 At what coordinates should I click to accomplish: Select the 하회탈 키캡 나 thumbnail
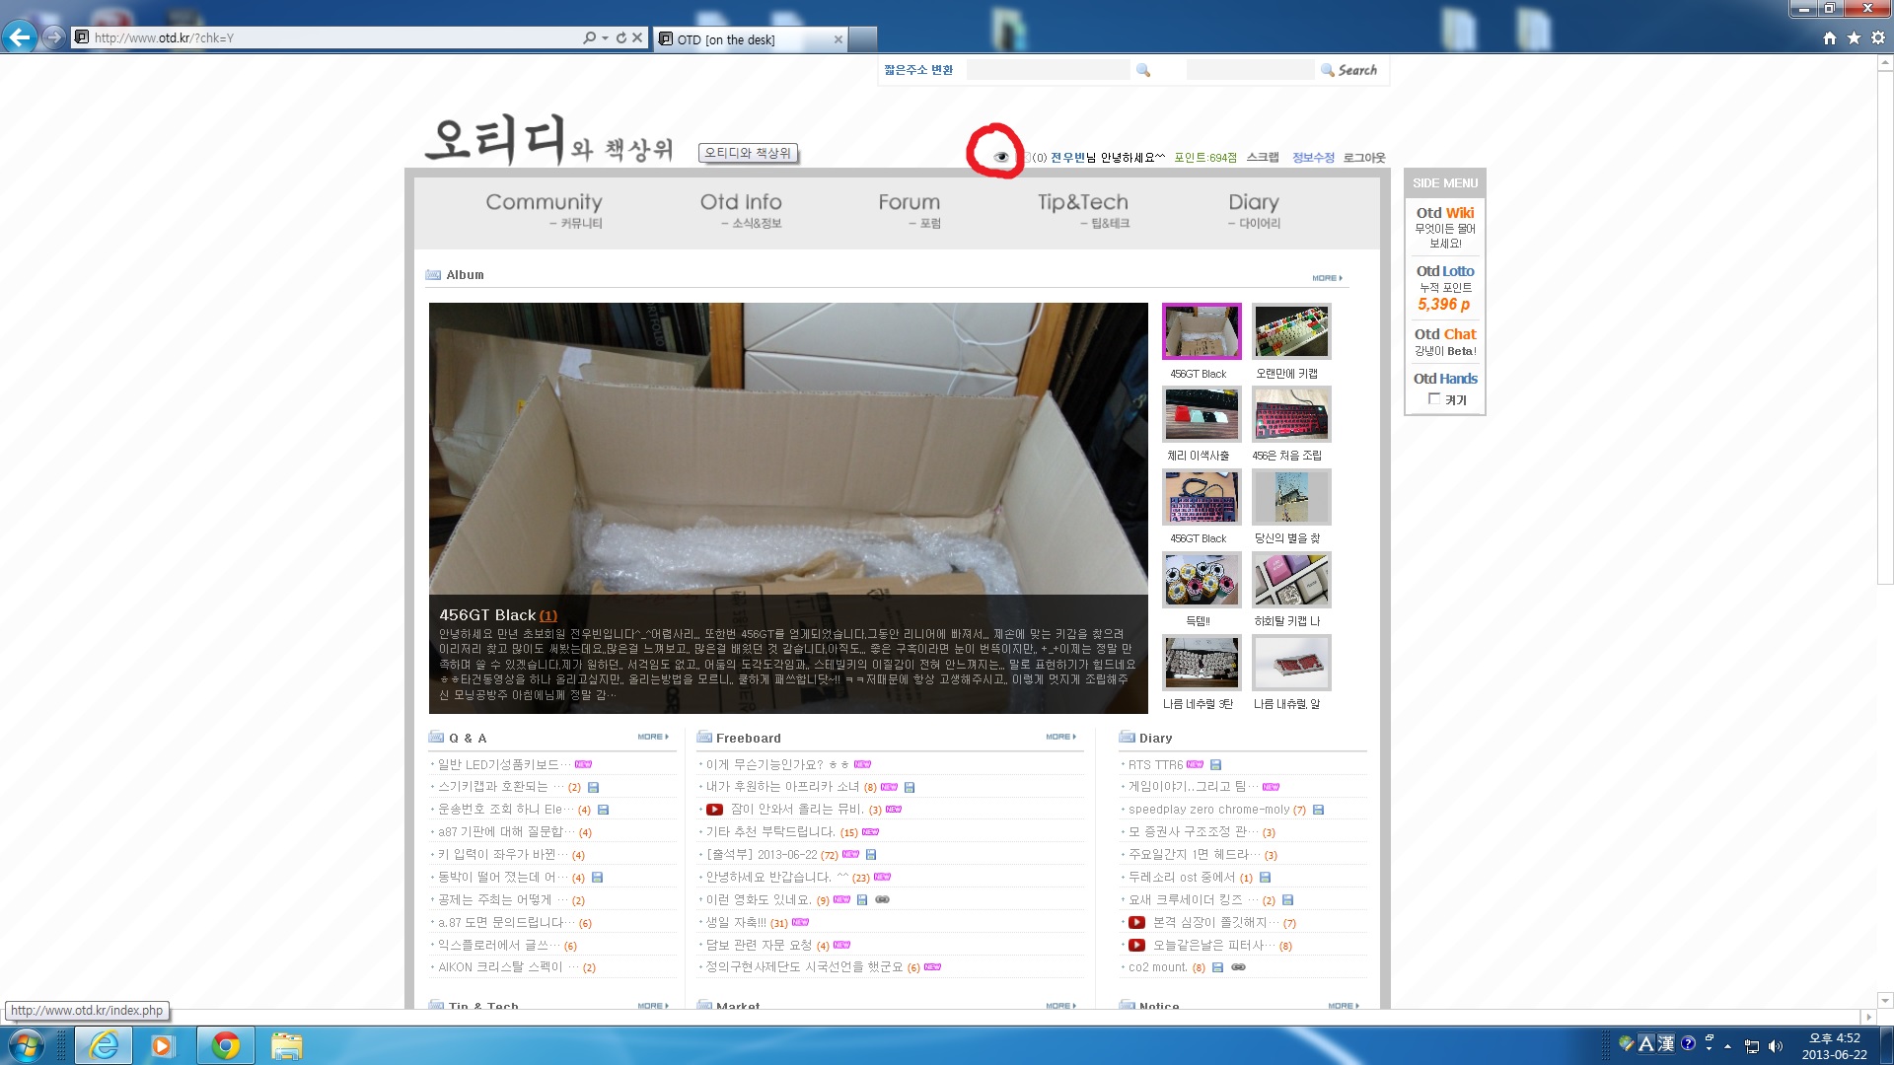click(x=1291, y=580)
